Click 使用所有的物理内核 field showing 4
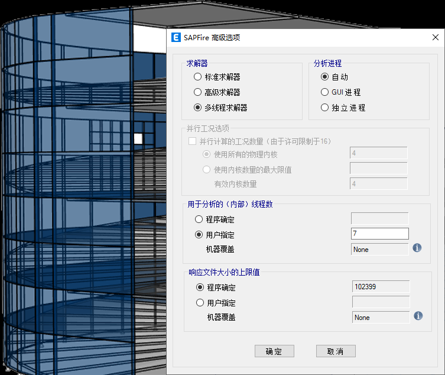The image size is (445, 375). click(379, 153)
